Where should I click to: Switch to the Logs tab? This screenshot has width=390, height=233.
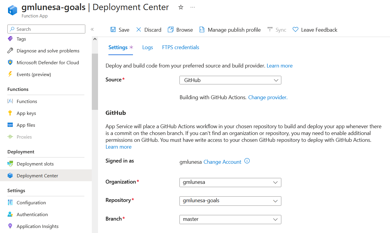click(147, 47)
